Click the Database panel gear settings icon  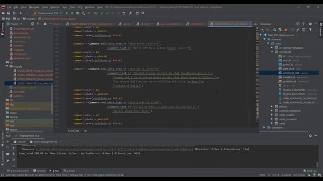310,24
